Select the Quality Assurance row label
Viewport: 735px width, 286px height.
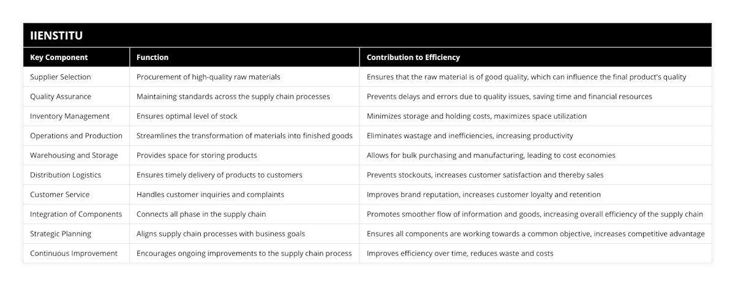coord(61,97)
